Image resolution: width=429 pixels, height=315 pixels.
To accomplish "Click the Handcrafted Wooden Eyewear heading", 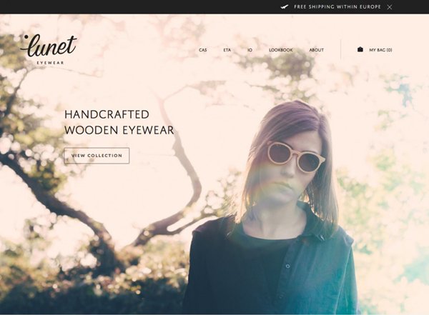I will (x=119, y=122).
